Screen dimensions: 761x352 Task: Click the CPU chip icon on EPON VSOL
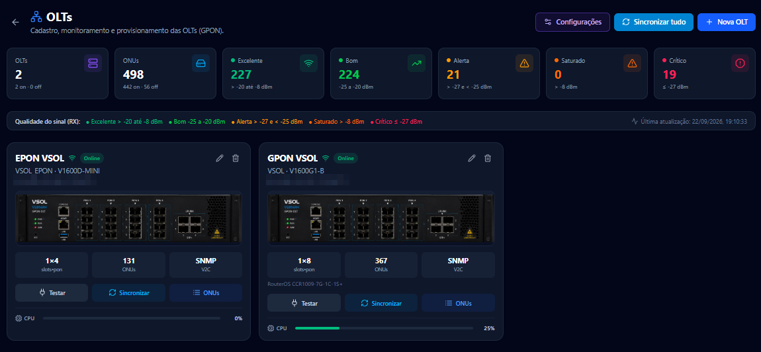[19, 318]
